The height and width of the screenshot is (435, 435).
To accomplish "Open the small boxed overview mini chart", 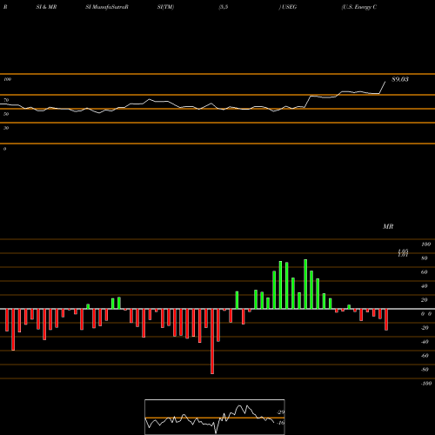I will [215, 417].
